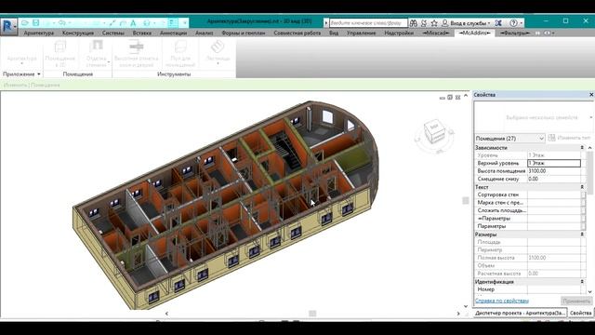Expand the quick access toolbar customize arrow
This screenshot has width=595, height=335.
pyautogui.click(x=185, y=23)
